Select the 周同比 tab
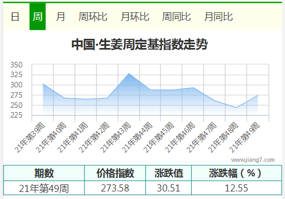The width and height of the screenshot is (285, 199). click(177, 17)
